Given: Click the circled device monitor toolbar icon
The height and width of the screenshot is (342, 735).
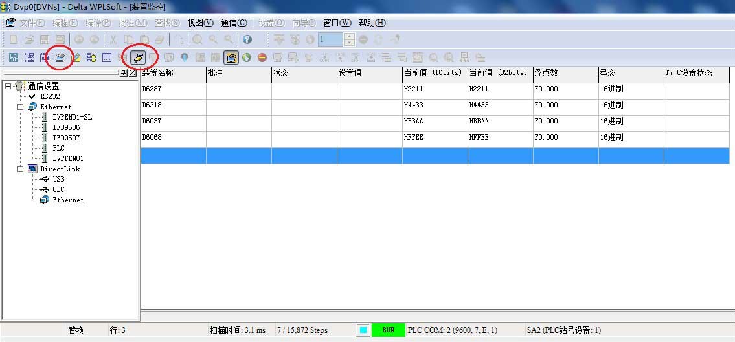Looking at the screenshot, I should pos(60,58).
